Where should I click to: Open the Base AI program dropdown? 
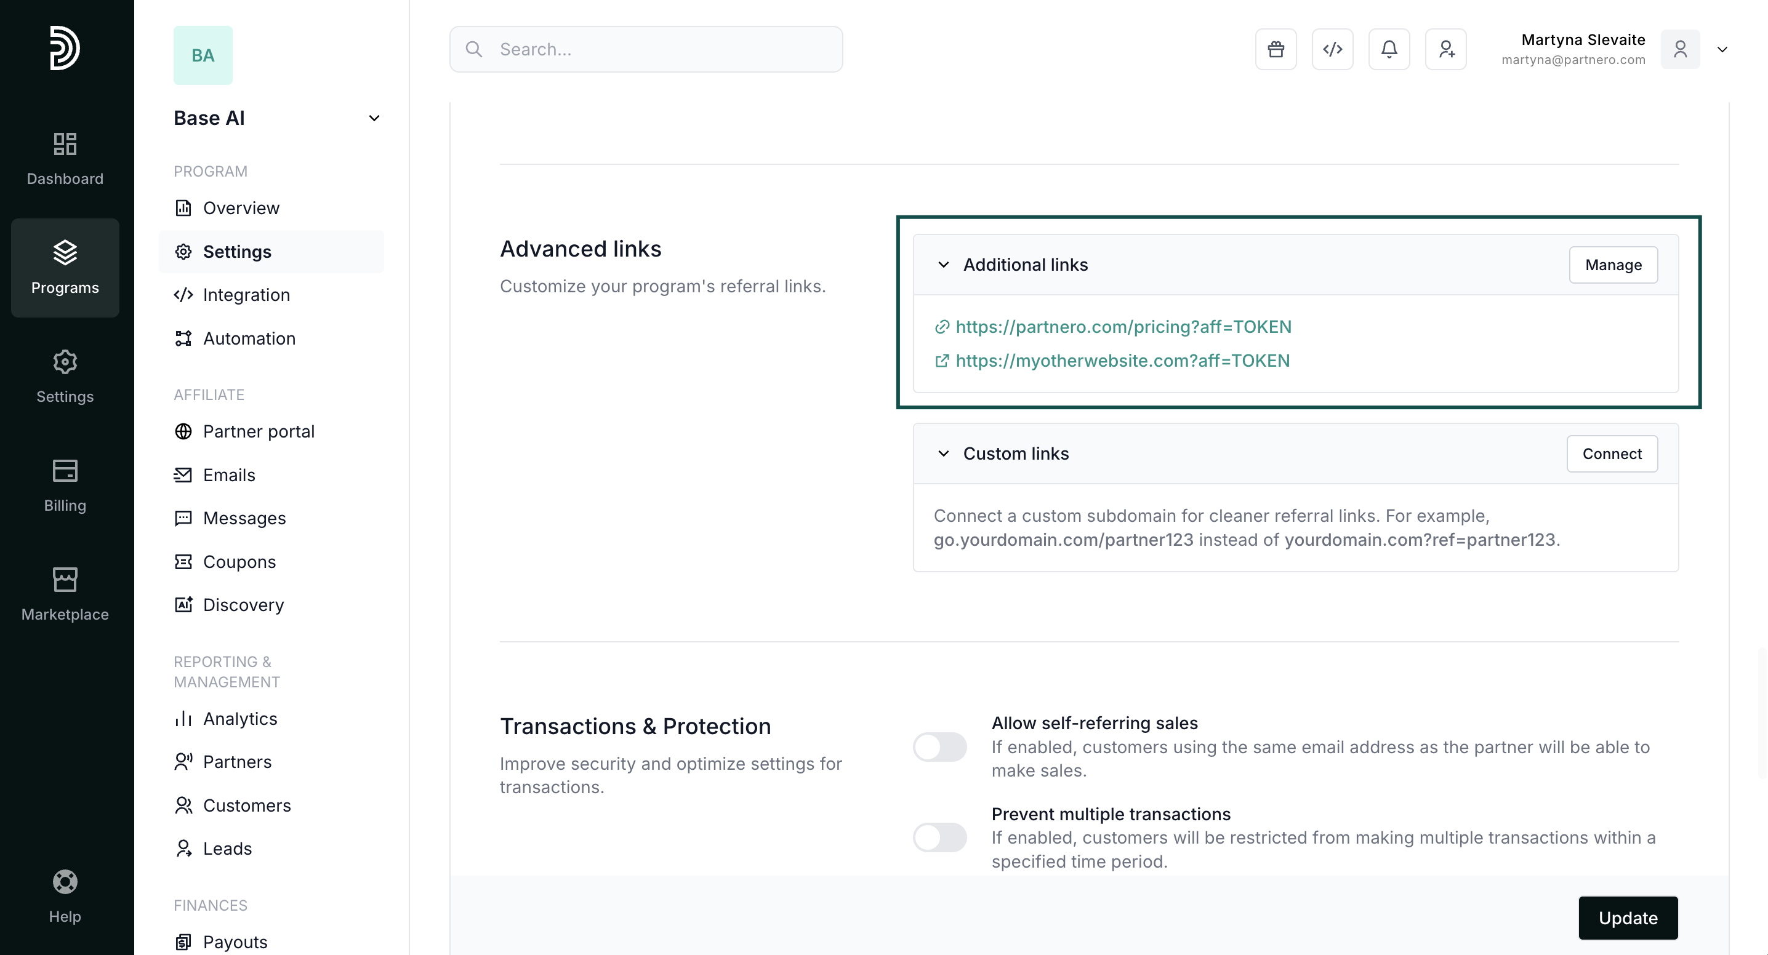374,118
